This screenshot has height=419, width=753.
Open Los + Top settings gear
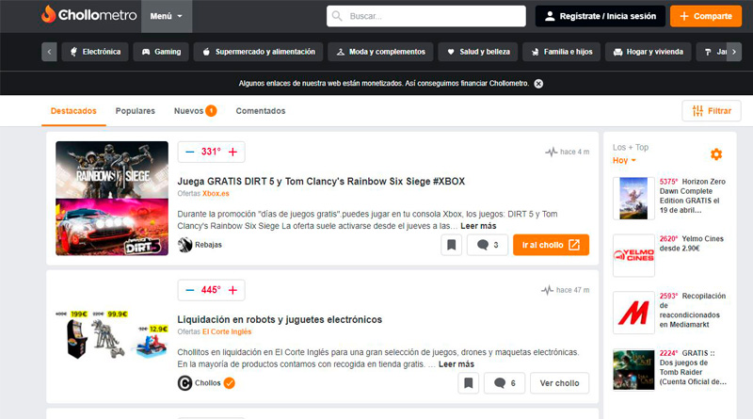716,154
